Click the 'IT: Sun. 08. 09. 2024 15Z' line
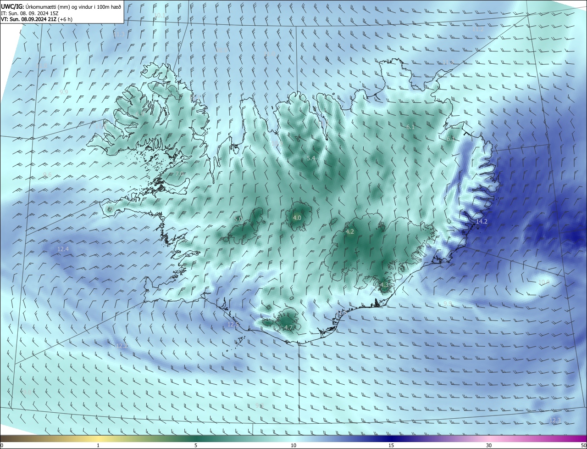The image size is (587, 449). 28,13
